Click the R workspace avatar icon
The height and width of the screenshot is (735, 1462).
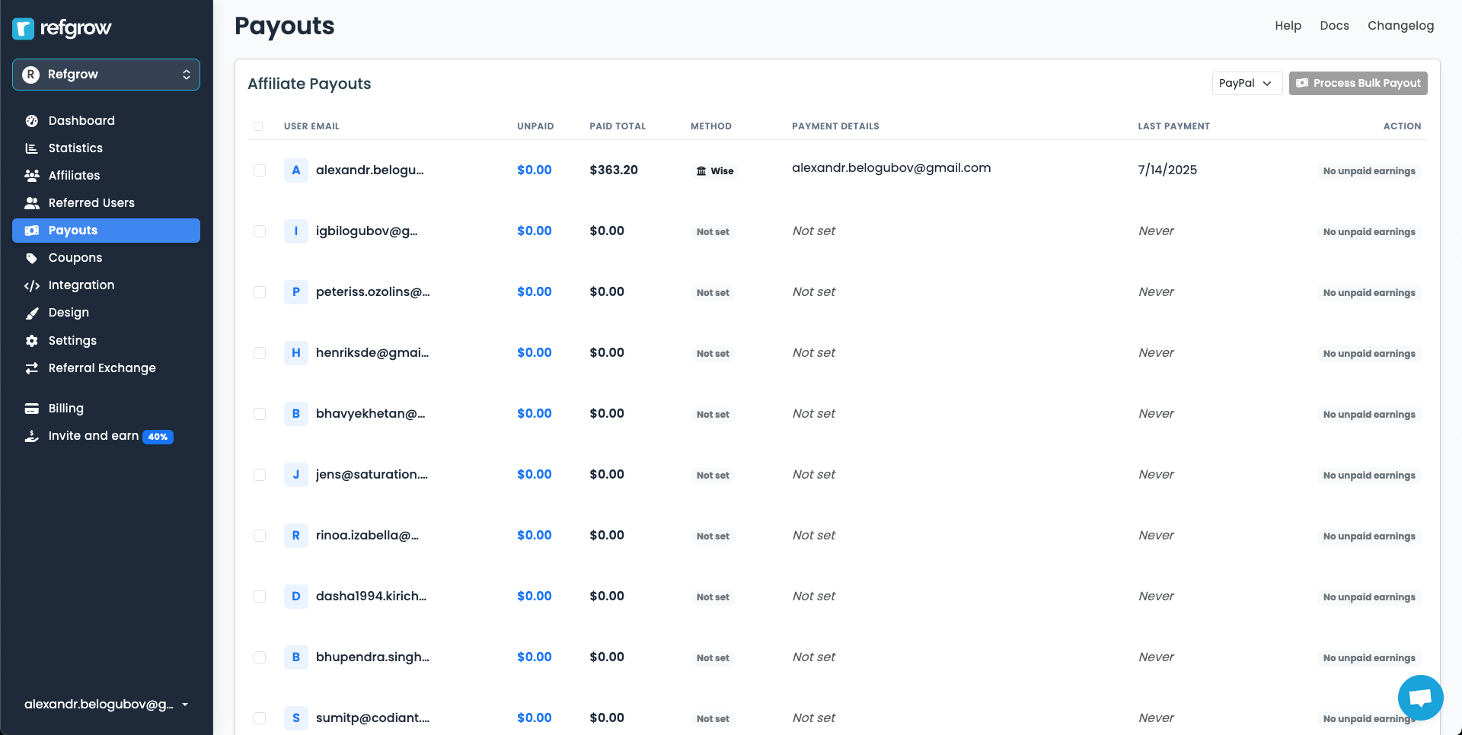30,75
